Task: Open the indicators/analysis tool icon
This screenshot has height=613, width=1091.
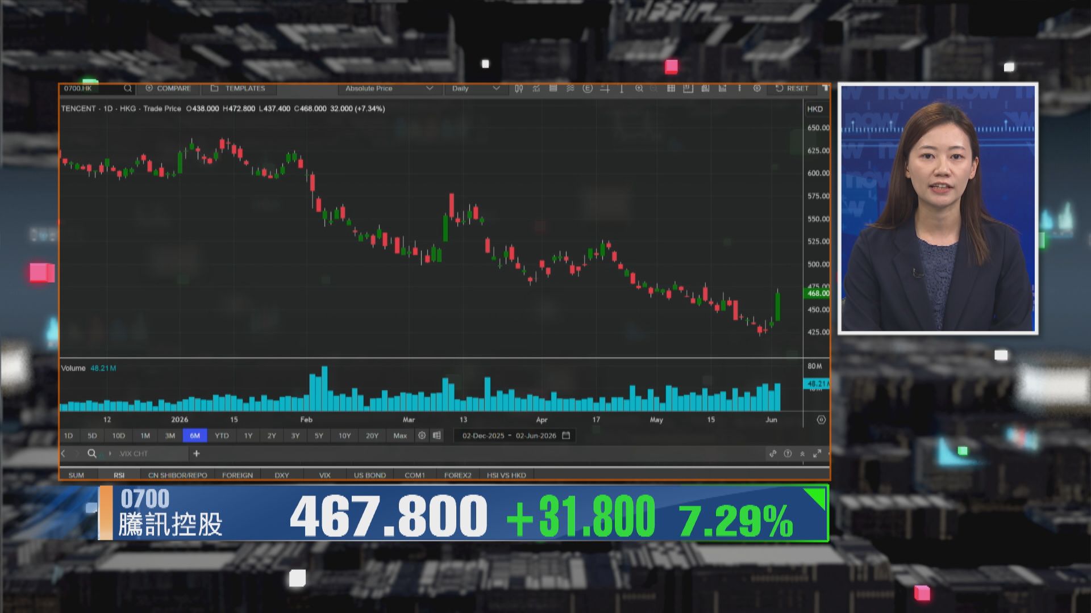Action: (x=536, y=89)
